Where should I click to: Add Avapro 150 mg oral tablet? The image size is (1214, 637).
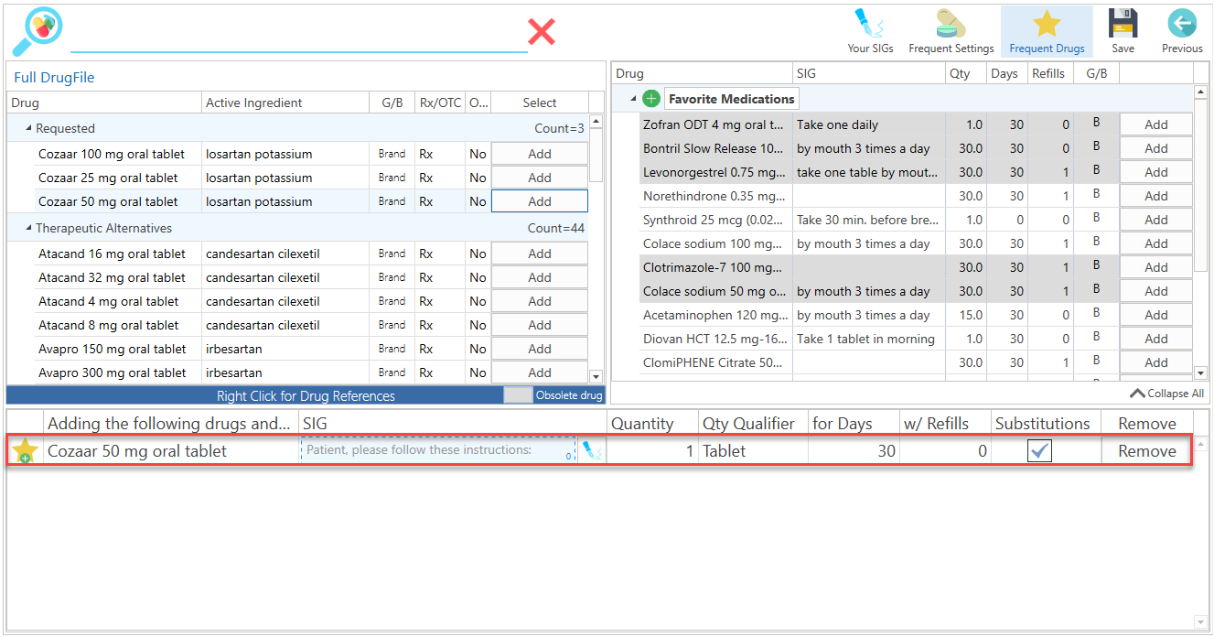[x=540, y=349]
